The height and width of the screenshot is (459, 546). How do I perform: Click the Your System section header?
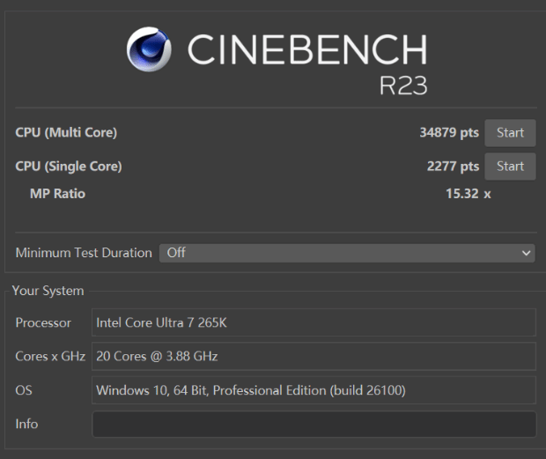(48, 291)
